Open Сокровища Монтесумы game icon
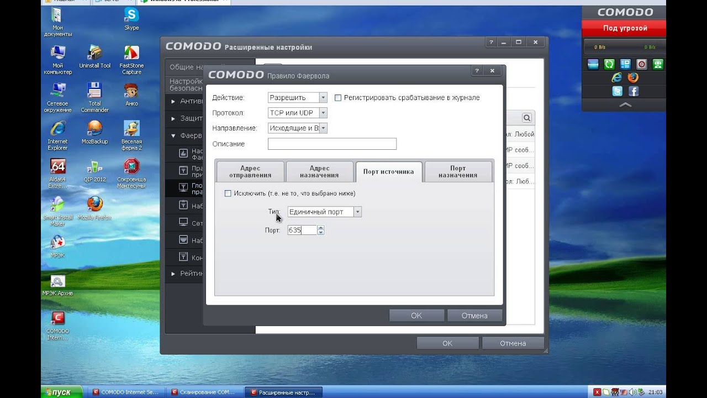This screenshot has height=398, width=707. click(x=131, y=173)
